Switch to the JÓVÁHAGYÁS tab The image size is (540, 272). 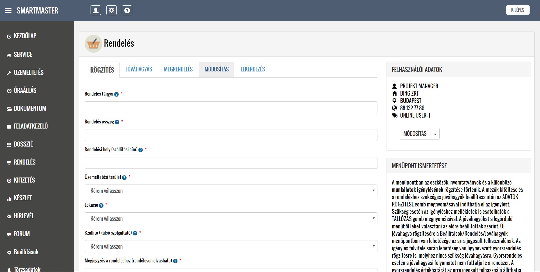pos(139,69)
